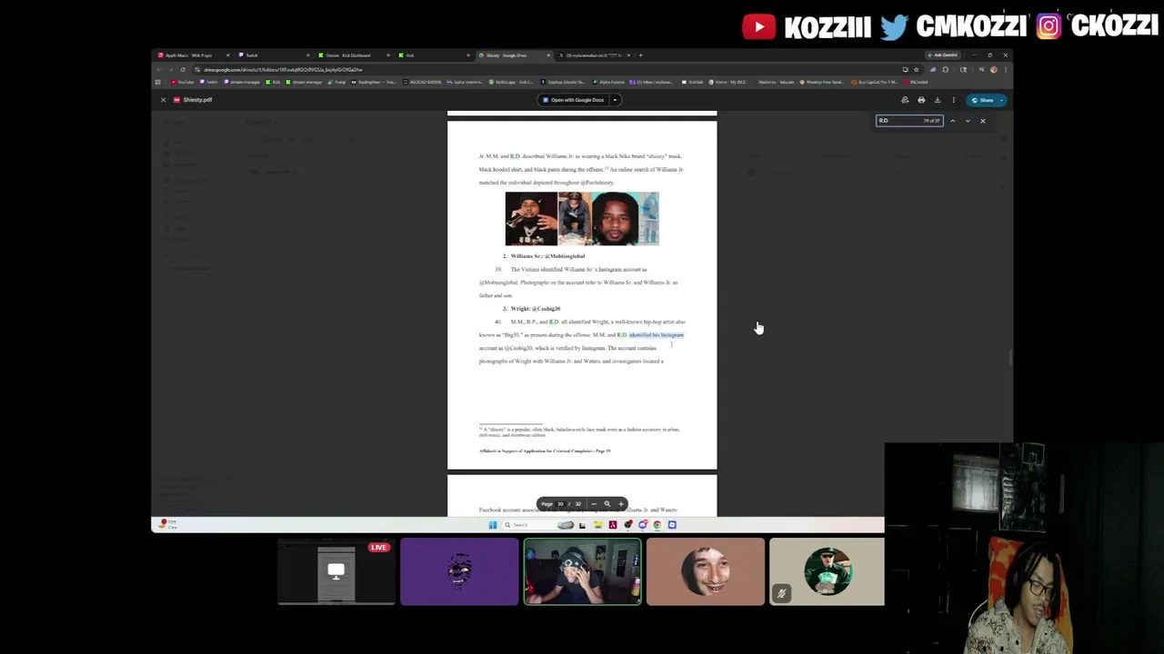Select the LIVE screen share thumbnail
This screenshot has height=654, width=1164.
point(336,571)
